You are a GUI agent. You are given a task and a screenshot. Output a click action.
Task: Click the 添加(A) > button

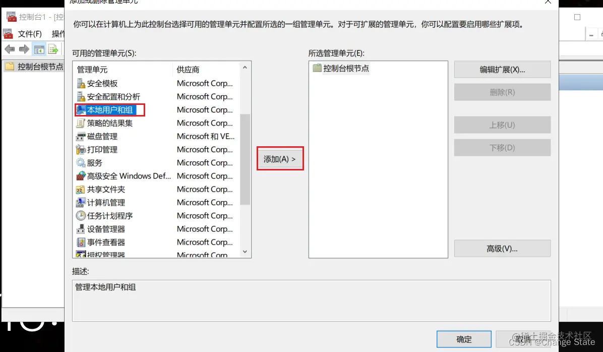click(280, 159)
